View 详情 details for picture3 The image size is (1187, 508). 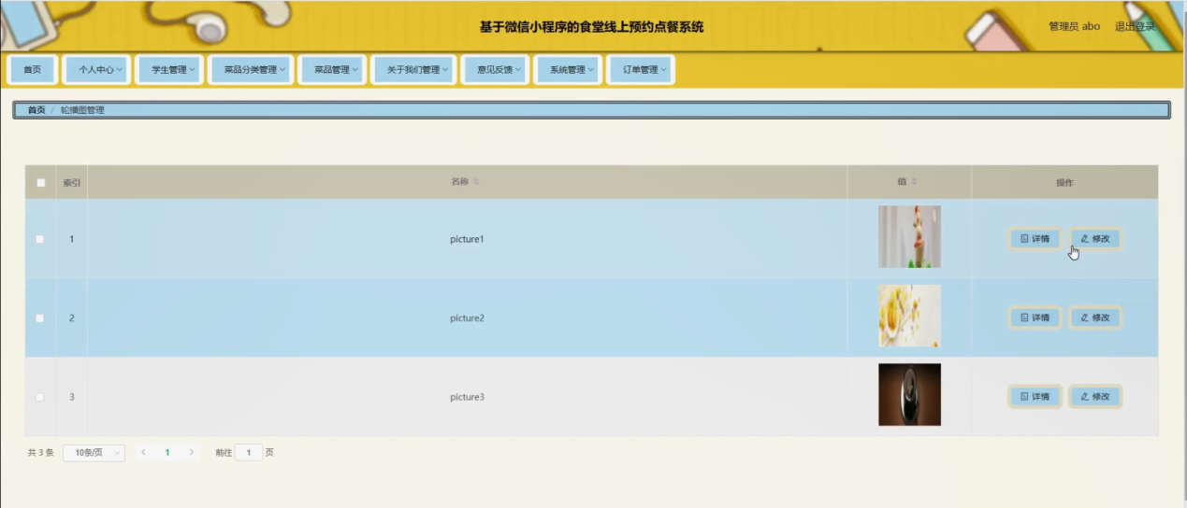1035,397
